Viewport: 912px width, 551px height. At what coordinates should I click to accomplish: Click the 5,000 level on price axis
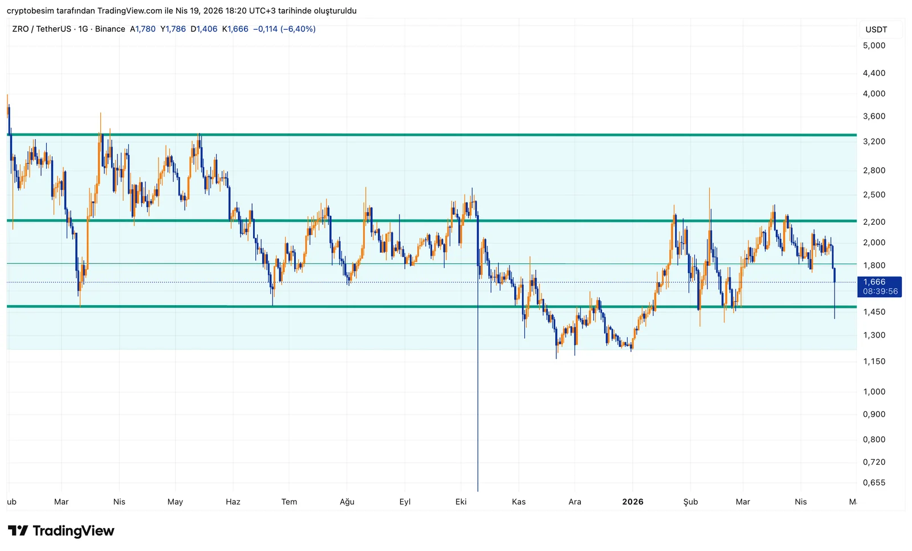click(874, 46)
